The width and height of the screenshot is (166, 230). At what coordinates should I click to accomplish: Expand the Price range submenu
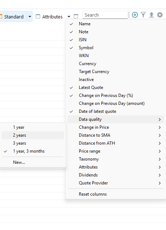(x=116, y=151)
